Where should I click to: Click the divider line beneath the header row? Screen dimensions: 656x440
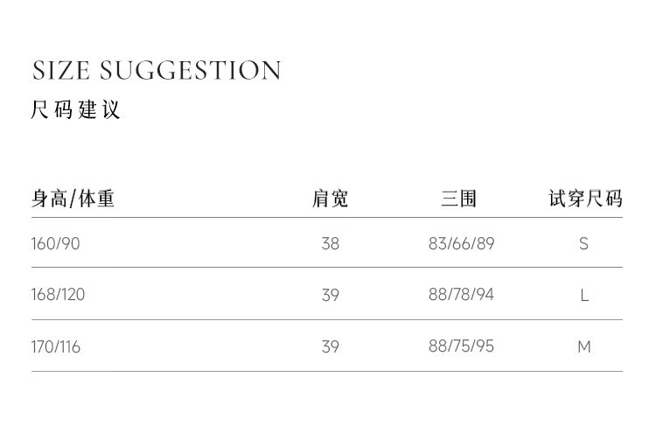coord(326,218)
